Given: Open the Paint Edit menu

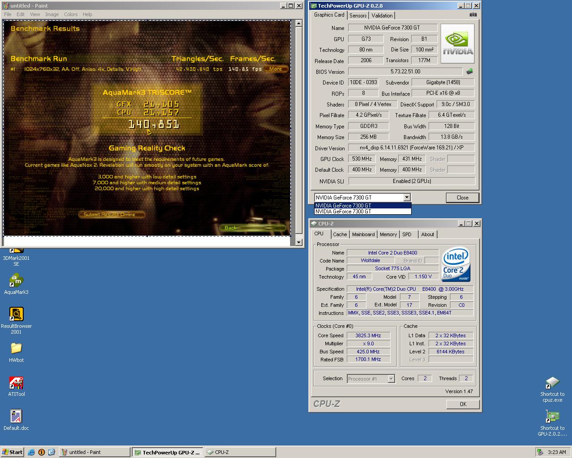Looking at the screenshot, I should (21, 14).
